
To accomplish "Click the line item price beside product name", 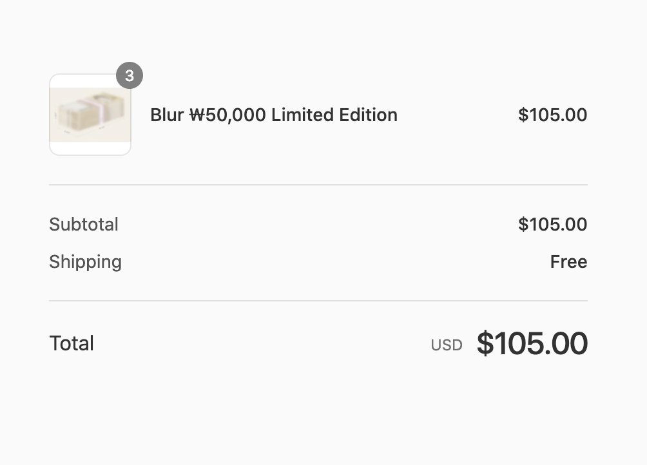I will (552, 115).
